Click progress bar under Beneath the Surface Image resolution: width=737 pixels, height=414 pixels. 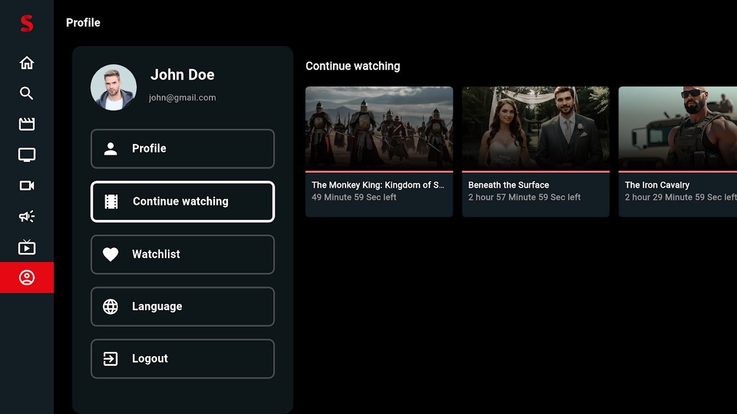[x=535, y=171]
